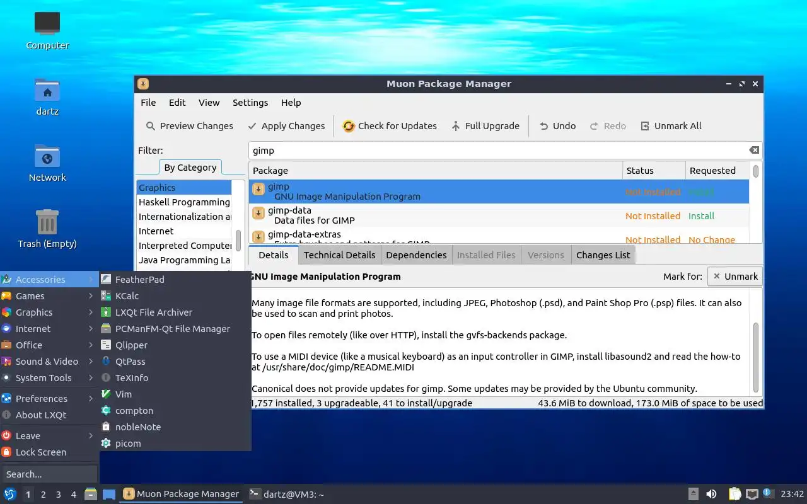Expand the Graphics submenu in start menu
This screenshot has height=504, width=807.
point(49,312)
